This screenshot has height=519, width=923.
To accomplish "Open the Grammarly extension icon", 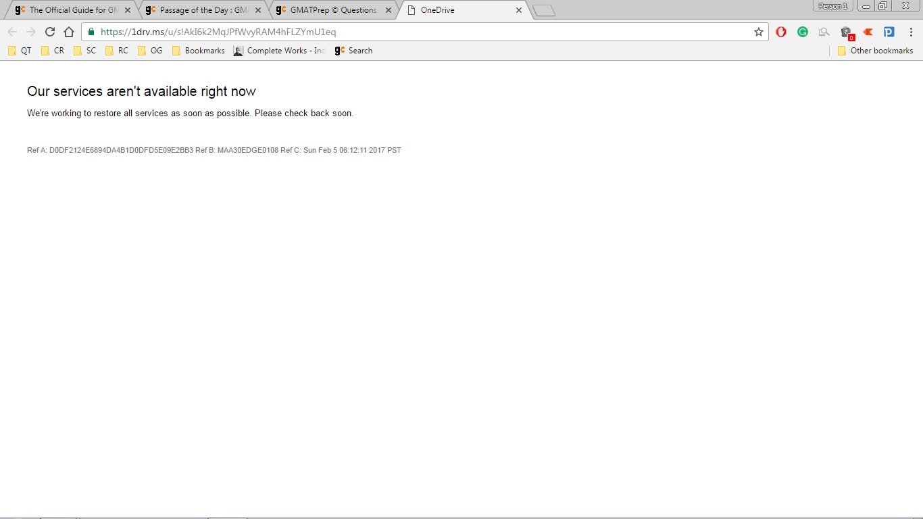I will [803, 32].
